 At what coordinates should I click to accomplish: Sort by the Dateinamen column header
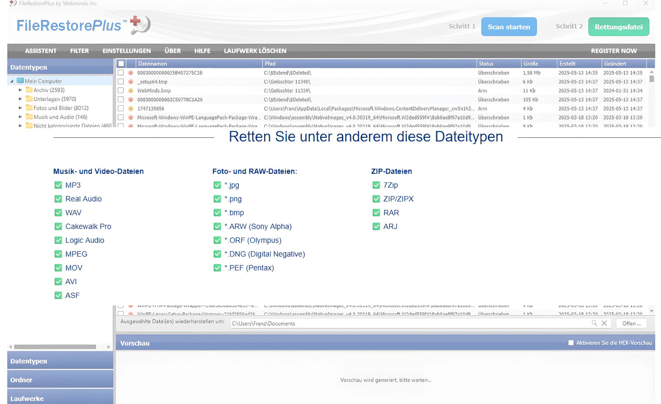199,64
